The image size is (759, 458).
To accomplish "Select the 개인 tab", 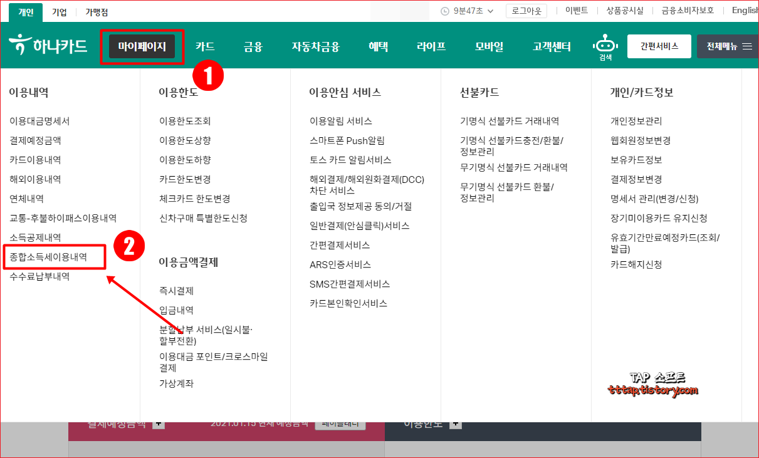I will [26, 11].
